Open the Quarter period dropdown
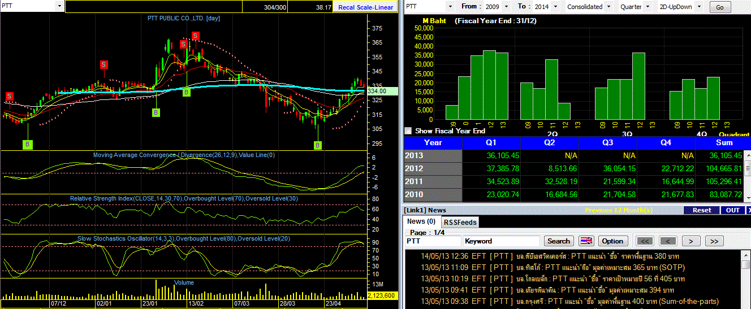This screenshot has height=309, width=751. point(647,7)
